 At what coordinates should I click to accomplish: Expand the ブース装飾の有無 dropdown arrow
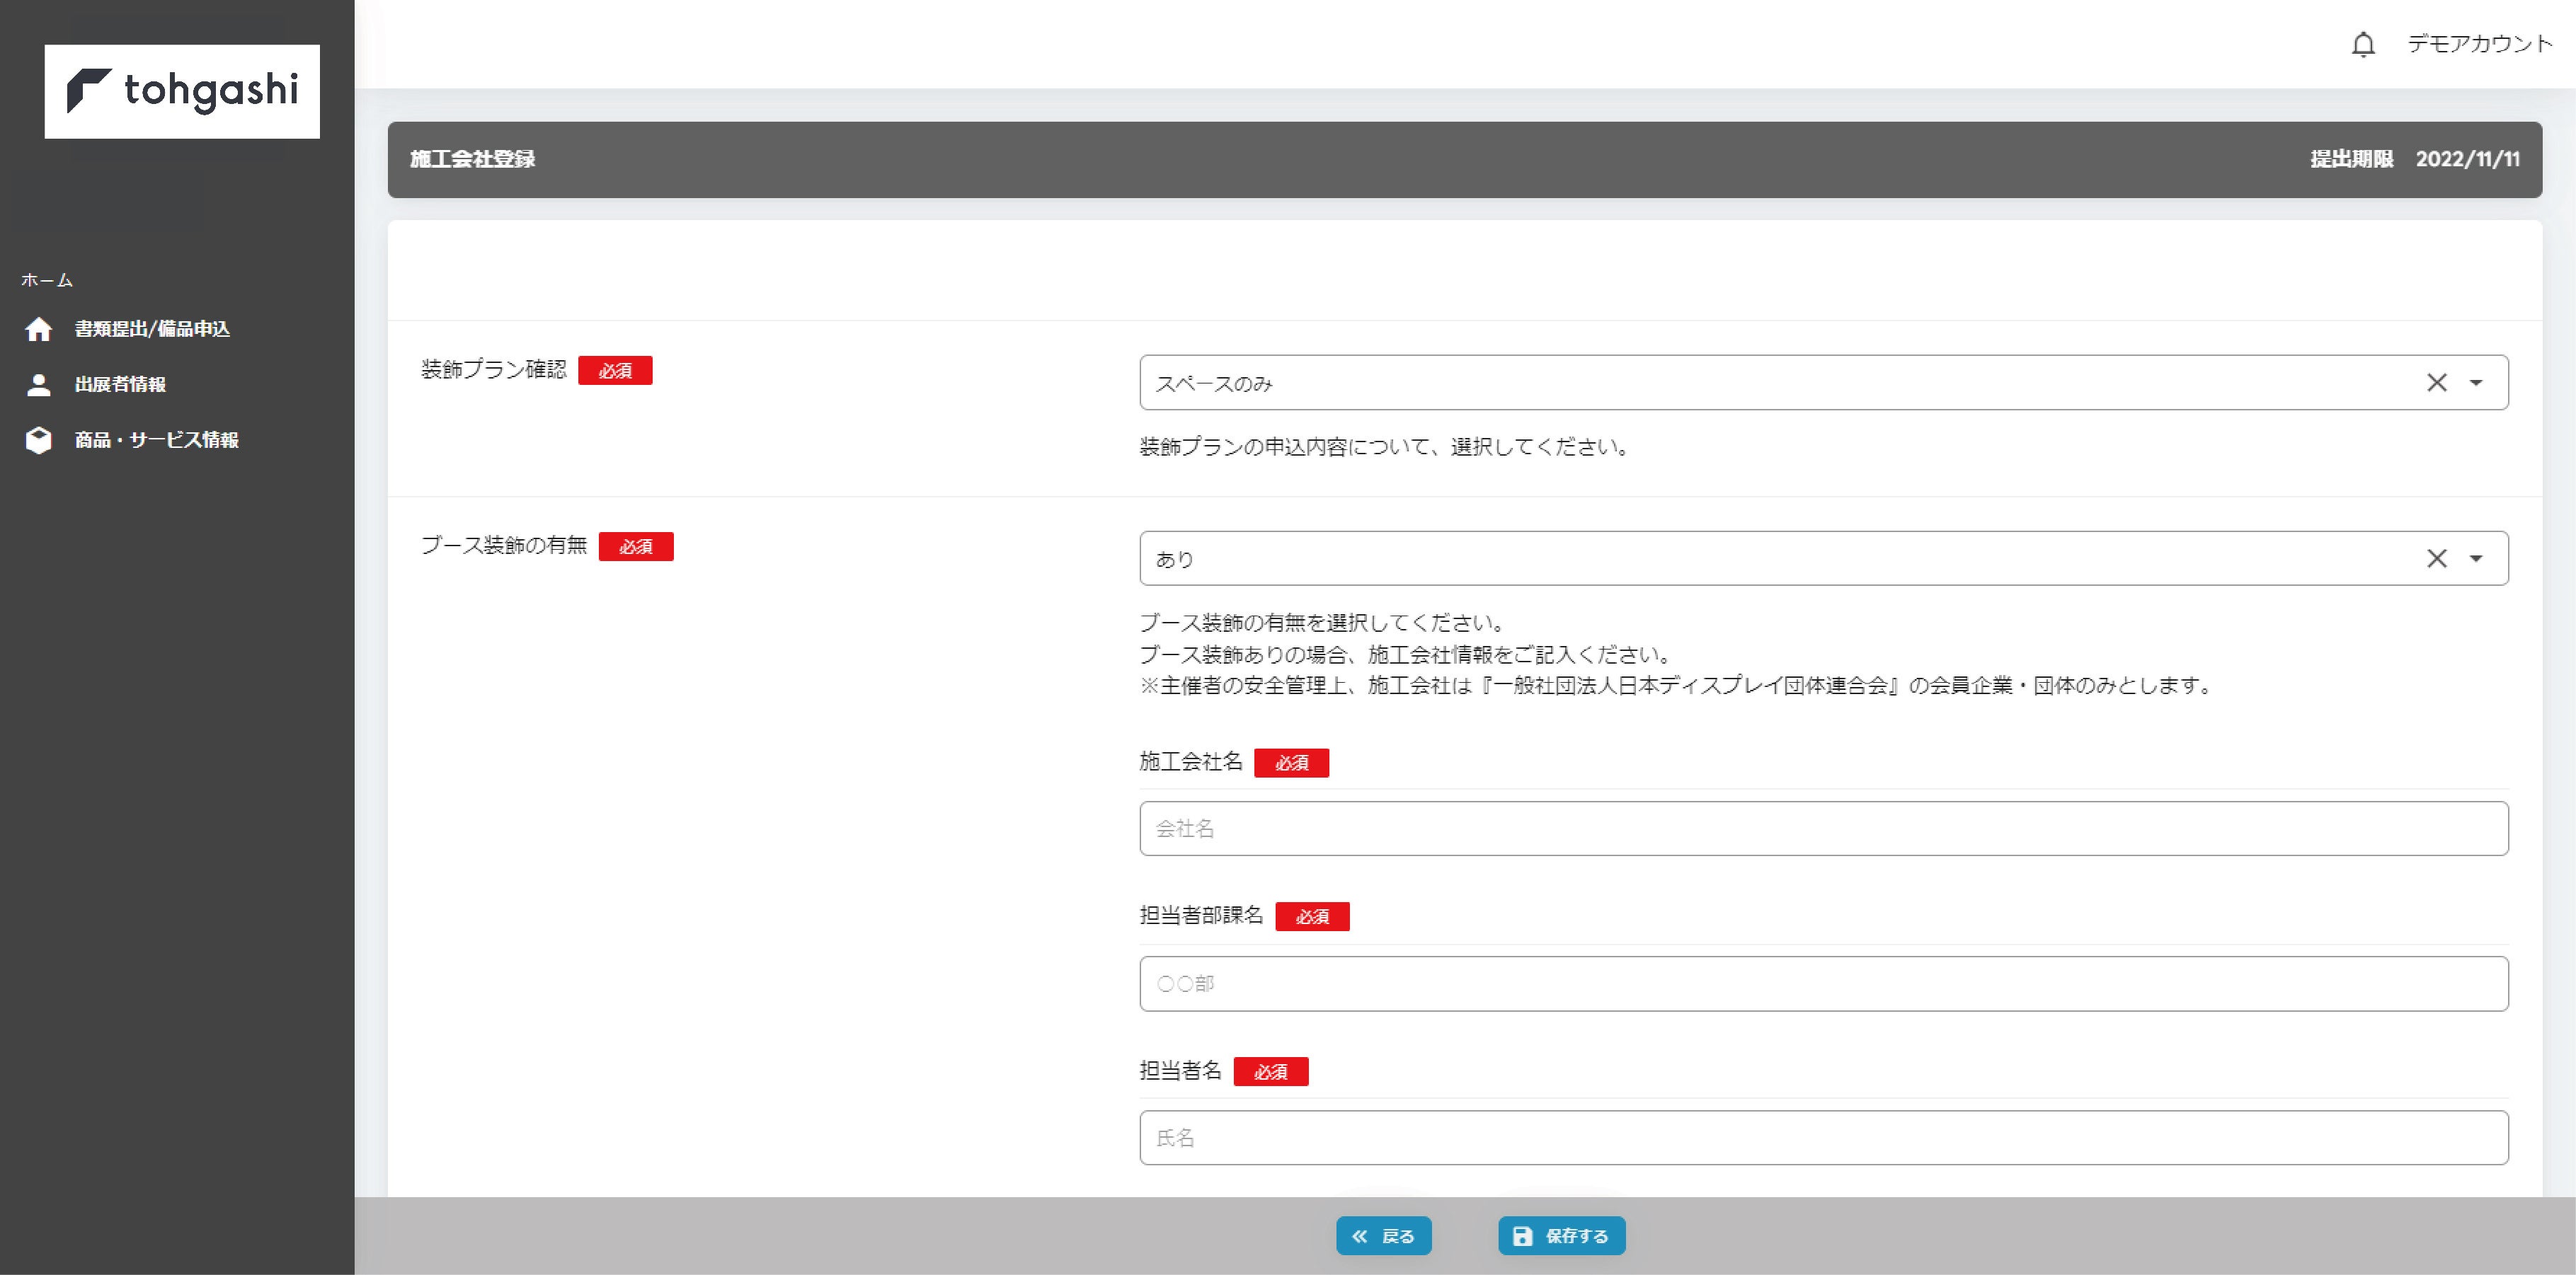(2476, 558)
